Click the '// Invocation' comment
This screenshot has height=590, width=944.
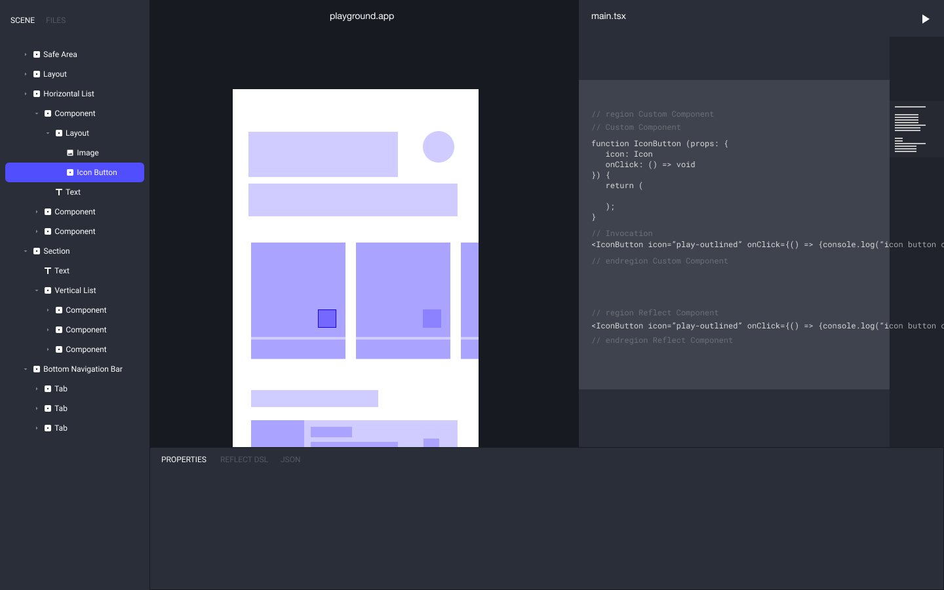[x=622, y=233]
